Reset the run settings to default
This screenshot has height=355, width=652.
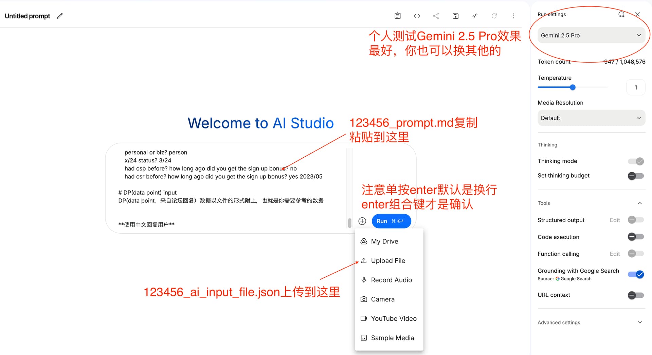621,15
